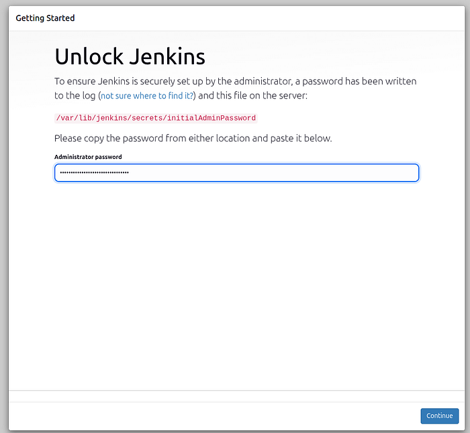
Task: Click the Continue button
Action: 439,416
